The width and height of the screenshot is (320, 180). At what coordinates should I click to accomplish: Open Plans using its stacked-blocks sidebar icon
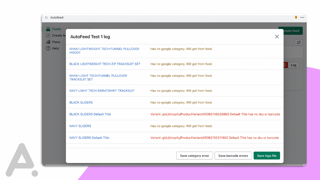click(48, 42)
